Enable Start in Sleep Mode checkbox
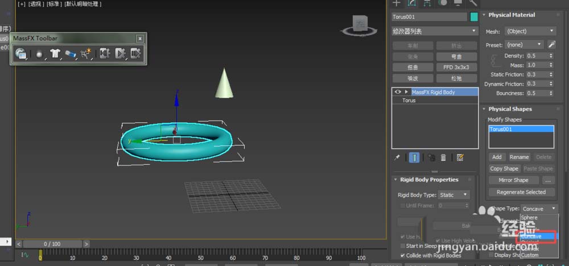 (x=402, y=246)
